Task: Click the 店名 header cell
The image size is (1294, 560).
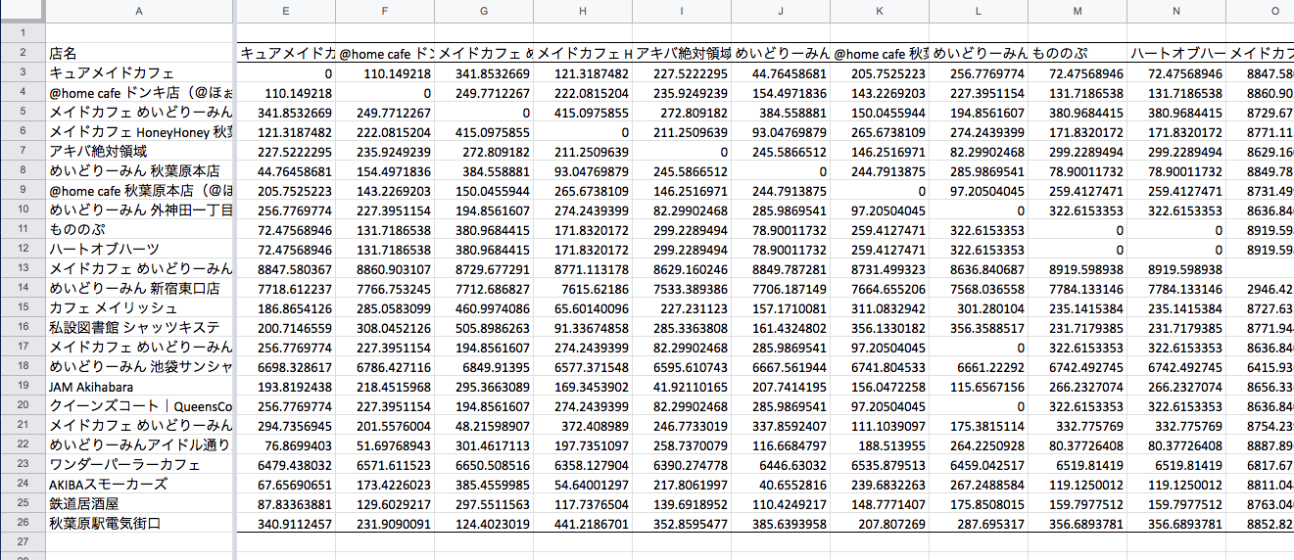Action: tap(138, 53)
